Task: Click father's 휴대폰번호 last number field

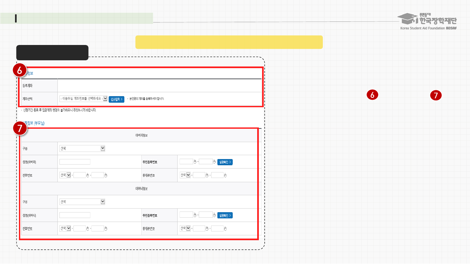Action: [217, 175]
